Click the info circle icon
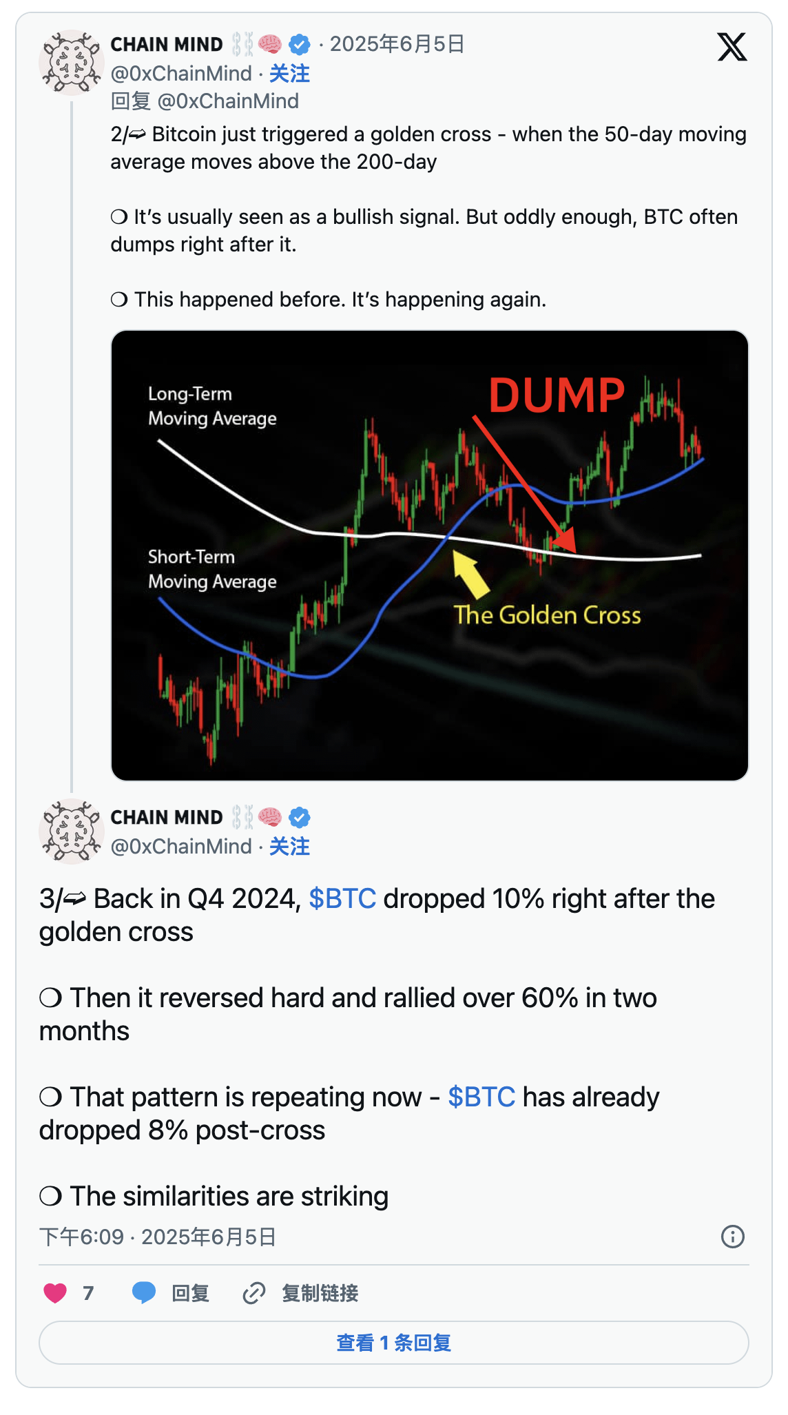788x1415 pixels. (732, 1237)
